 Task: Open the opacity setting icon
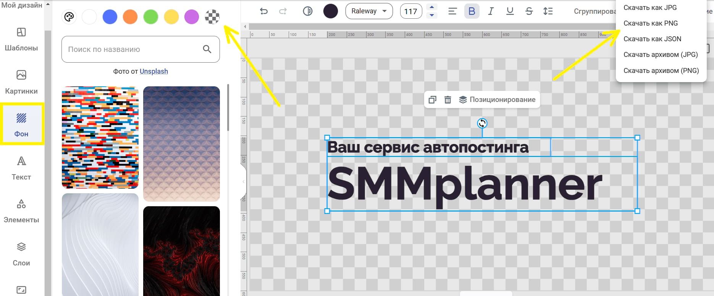click(308, 11)
